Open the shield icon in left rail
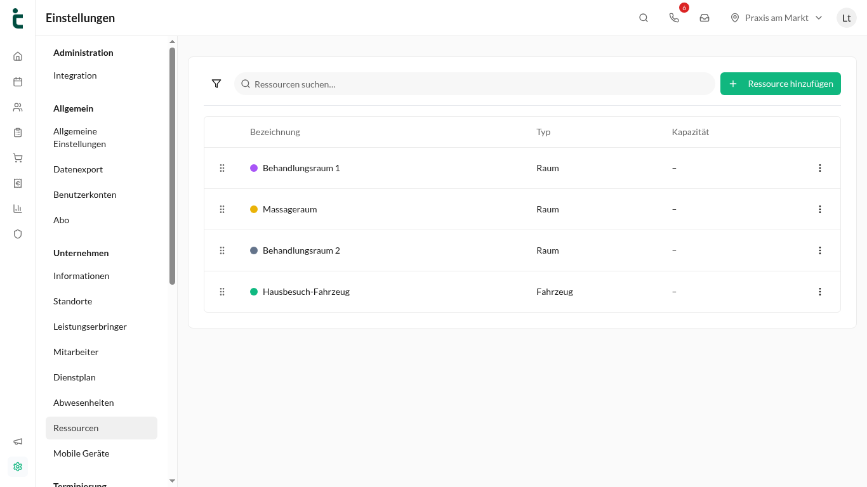The image size is (867, 487). click(x=18, y=234)
